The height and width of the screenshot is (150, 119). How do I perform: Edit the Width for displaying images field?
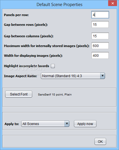[x=100, y=55]
